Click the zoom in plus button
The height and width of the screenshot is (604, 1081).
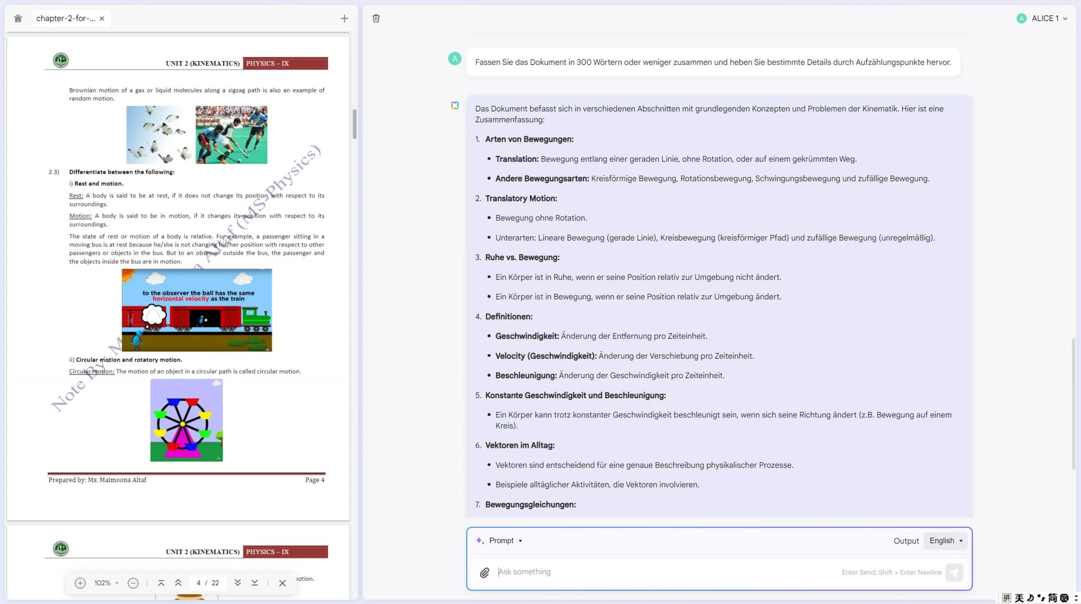(x=80, y=582)
